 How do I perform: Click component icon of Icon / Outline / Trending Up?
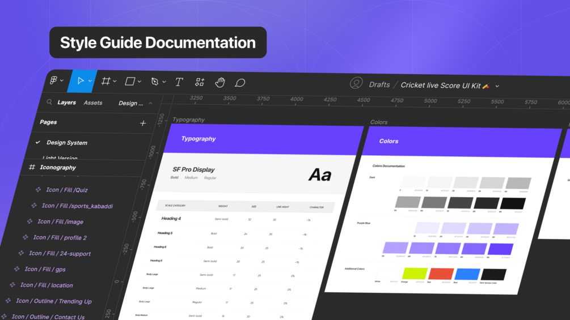pos(9,300)
